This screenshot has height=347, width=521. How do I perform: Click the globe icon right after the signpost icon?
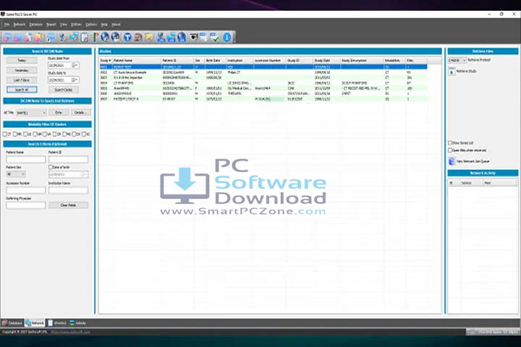pos(105,37)
